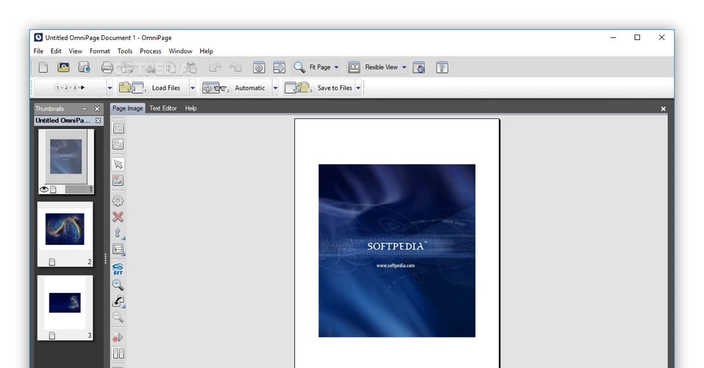Open the View menu
704x368 pixels.
click(76, 51)
